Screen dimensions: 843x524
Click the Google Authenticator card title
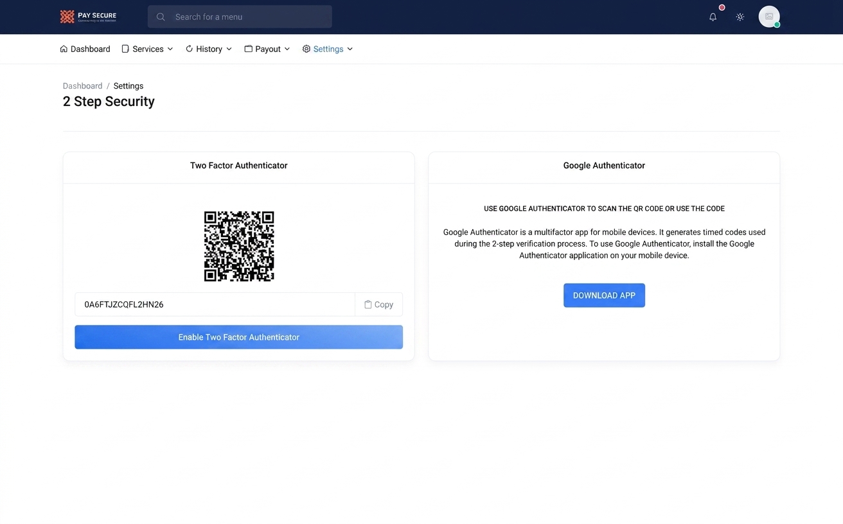click(x=604, y=166)
